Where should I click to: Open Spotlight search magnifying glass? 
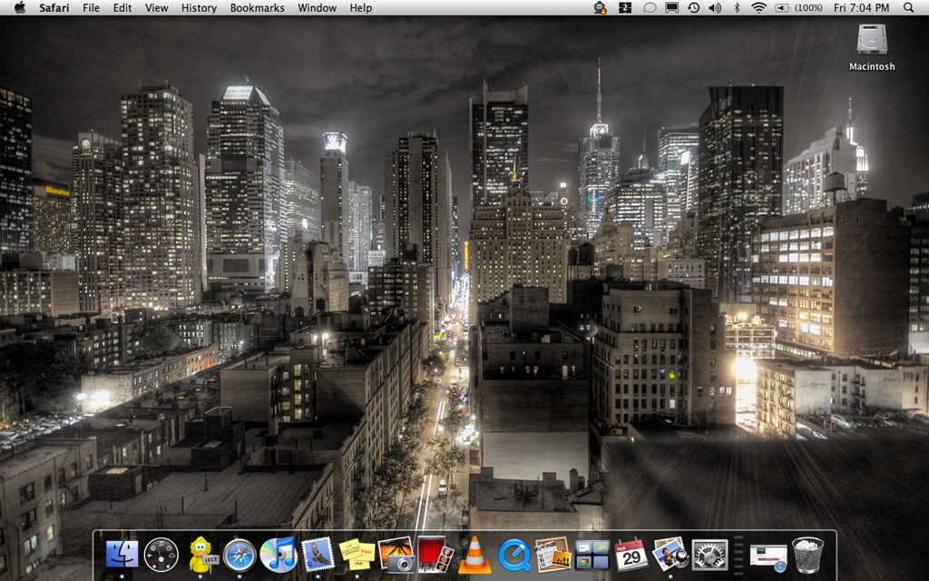(908, 7)
